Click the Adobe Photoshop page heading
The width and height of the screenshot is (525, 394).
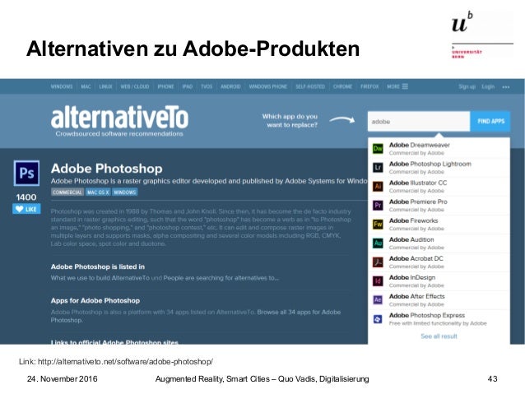point(106,169)
